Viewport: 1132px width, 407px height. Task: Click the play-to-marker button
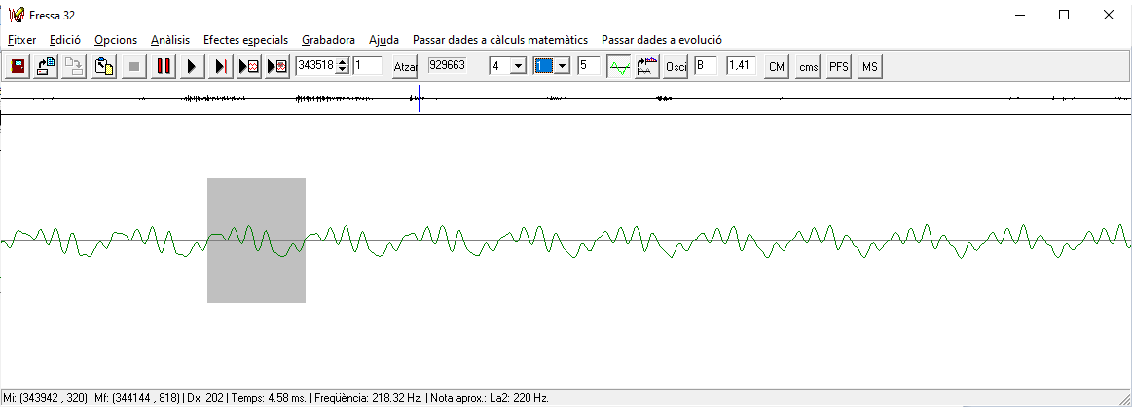pyautogui.click(x=221, y=66)
